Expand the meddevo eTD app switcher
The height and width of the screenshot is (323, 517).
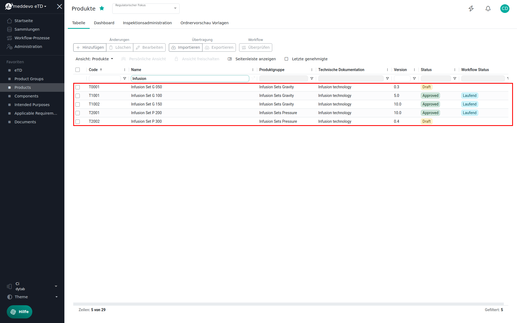pos(30,6)
